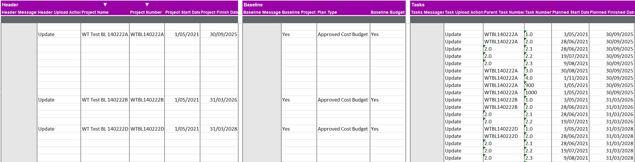Click the Planned Start Date column heading

pos(570,12)
